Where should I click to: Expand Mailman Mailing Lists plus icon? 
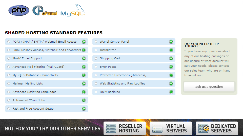[84, 84]
